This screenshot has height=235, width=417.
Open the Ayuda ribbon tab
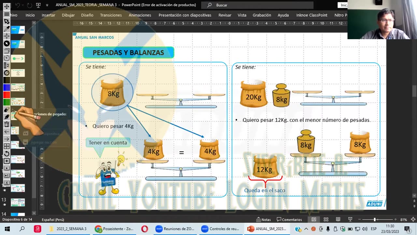(283, 15)
